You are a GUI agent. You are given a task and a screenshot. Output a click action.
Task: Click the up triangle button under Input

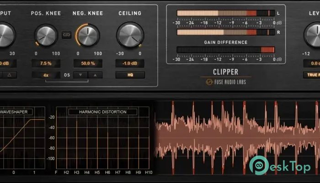point(9,75)
